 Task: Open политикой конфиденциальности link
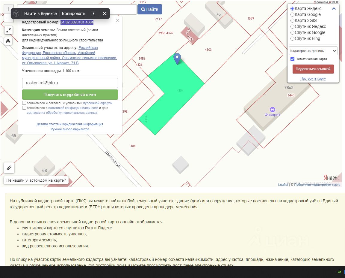(x=73, y=108)
